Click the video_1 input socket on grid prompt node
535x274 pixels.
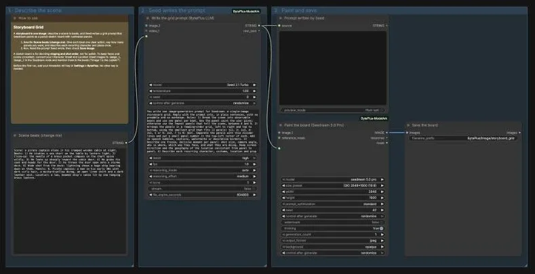click(x=146, y=30)
